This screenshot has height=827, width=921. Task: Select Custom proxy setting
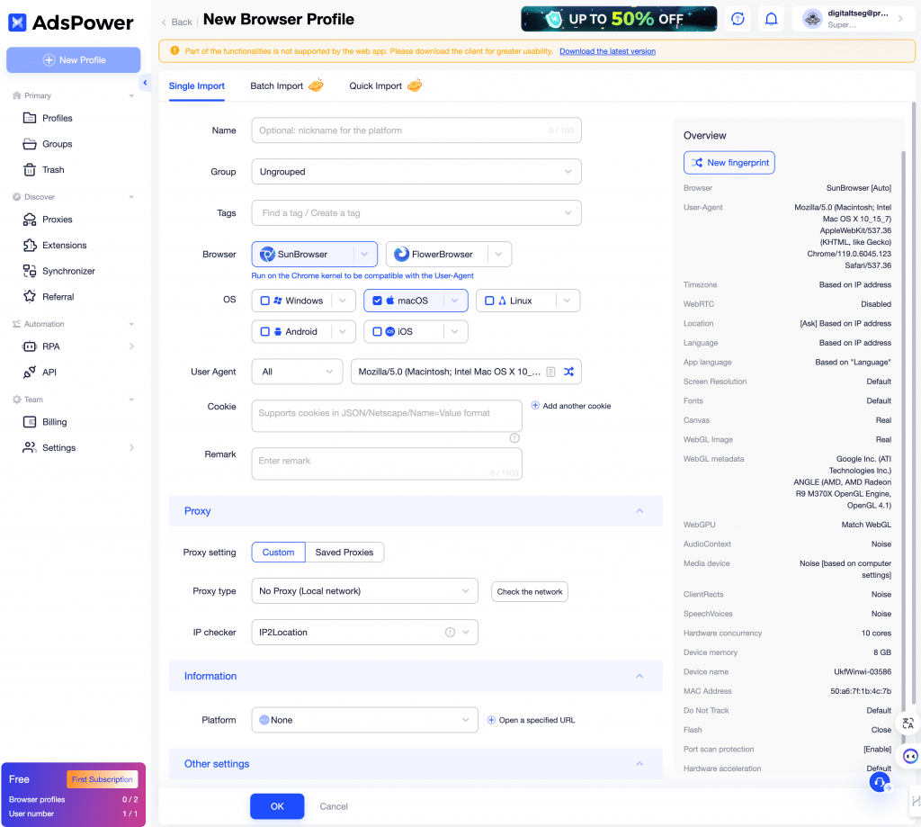pos(279,552)
